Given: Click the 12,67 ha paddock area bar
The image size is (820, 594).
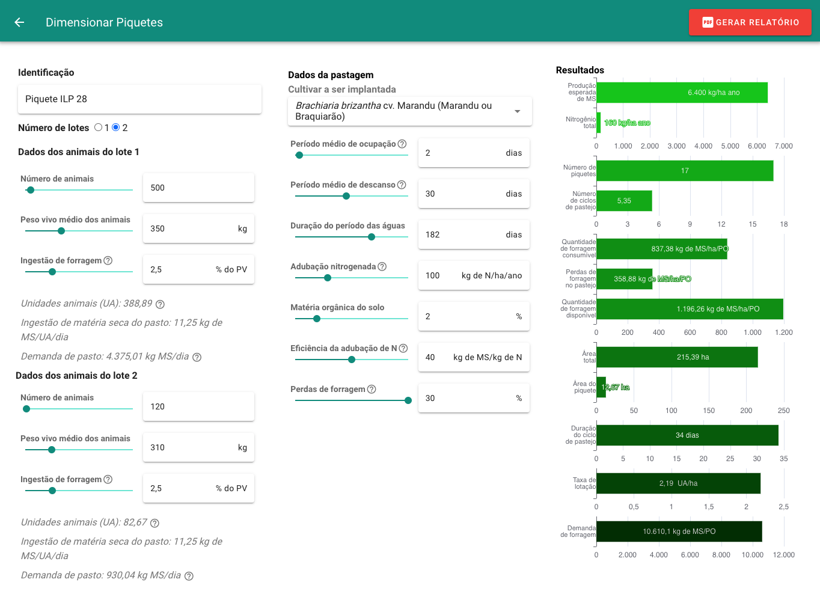Looking at the screenshot, I should pyautogui.click(x=601, y=387).
